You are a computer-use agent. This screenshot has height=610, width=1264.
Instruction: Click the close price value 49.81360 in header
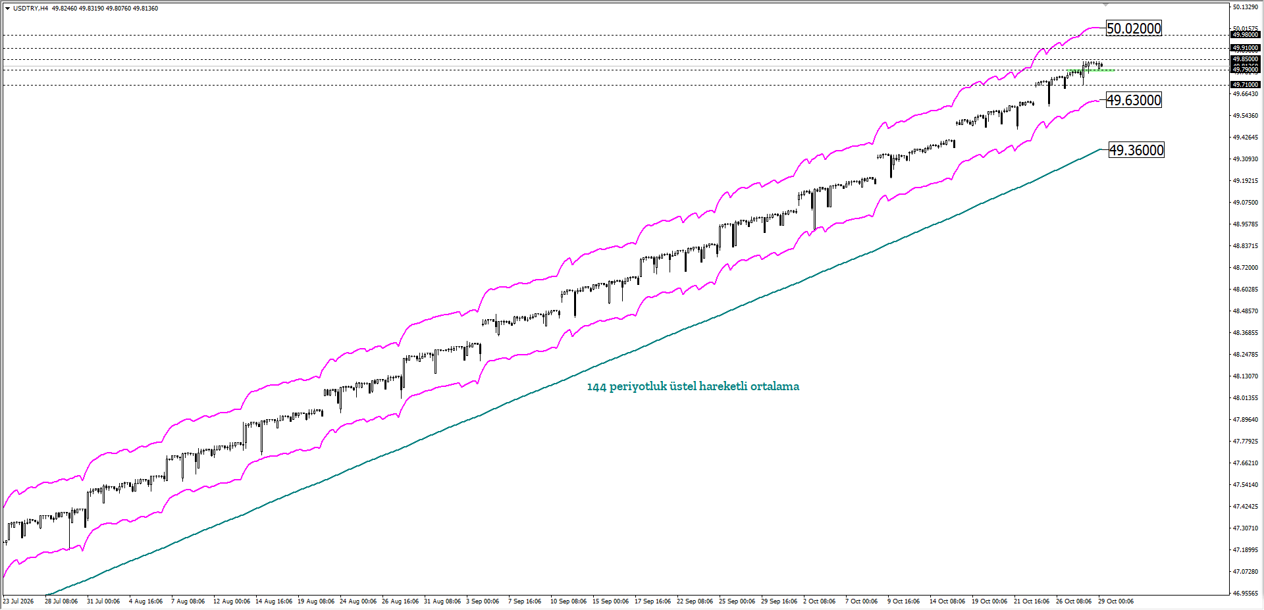click(x=145, y=9)
